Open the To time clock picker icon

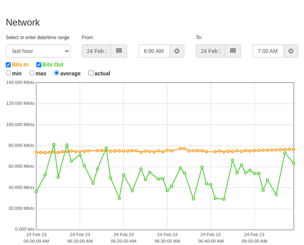[291, 51]
